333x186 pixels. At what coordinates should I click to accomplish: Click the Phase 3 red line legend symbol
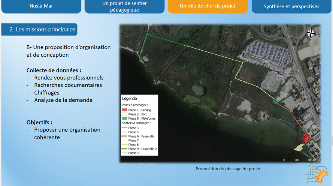point(125,128)
